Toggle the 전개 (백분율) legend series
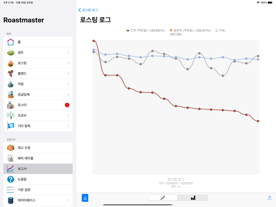Image resolution: width=276 pixels, height=207 pixels. click(x=146, y=30)
